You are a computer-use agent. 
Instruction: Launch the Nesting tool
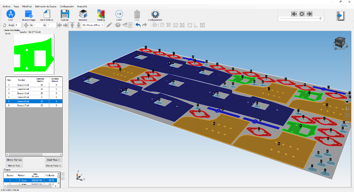click(101, 14)
